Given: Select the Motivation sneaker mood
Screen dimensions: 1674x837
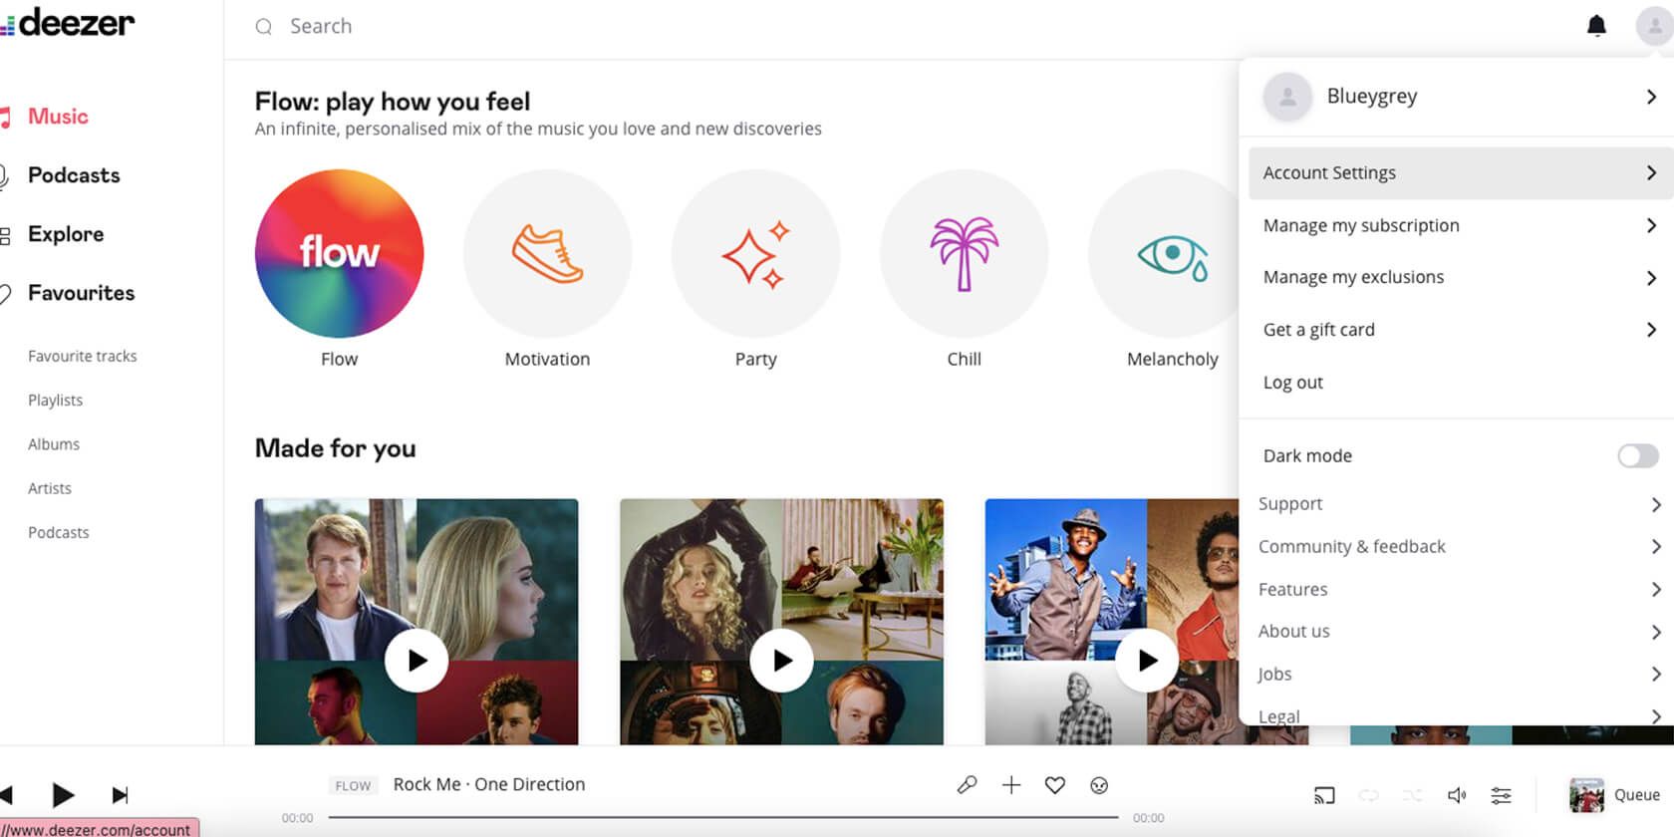Looking at the screenshot, I should coord(547,253).
